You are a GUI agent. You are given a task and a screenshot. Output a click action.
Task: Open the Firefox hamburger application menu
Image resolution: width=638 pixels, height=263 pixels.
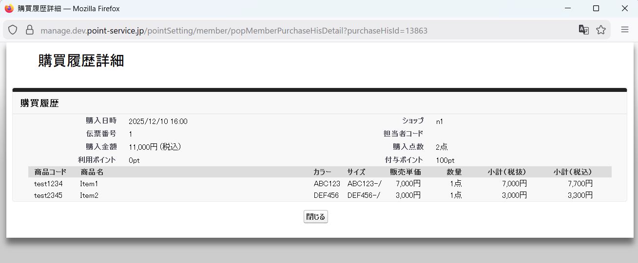pos(624,30)
